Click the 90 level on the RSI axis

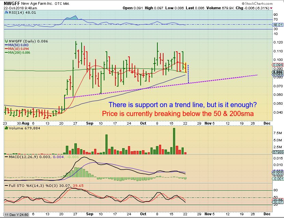coord(276,15)
